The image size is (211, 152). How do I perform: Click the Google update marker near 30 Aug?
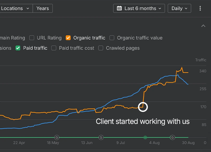coord(173,137)
